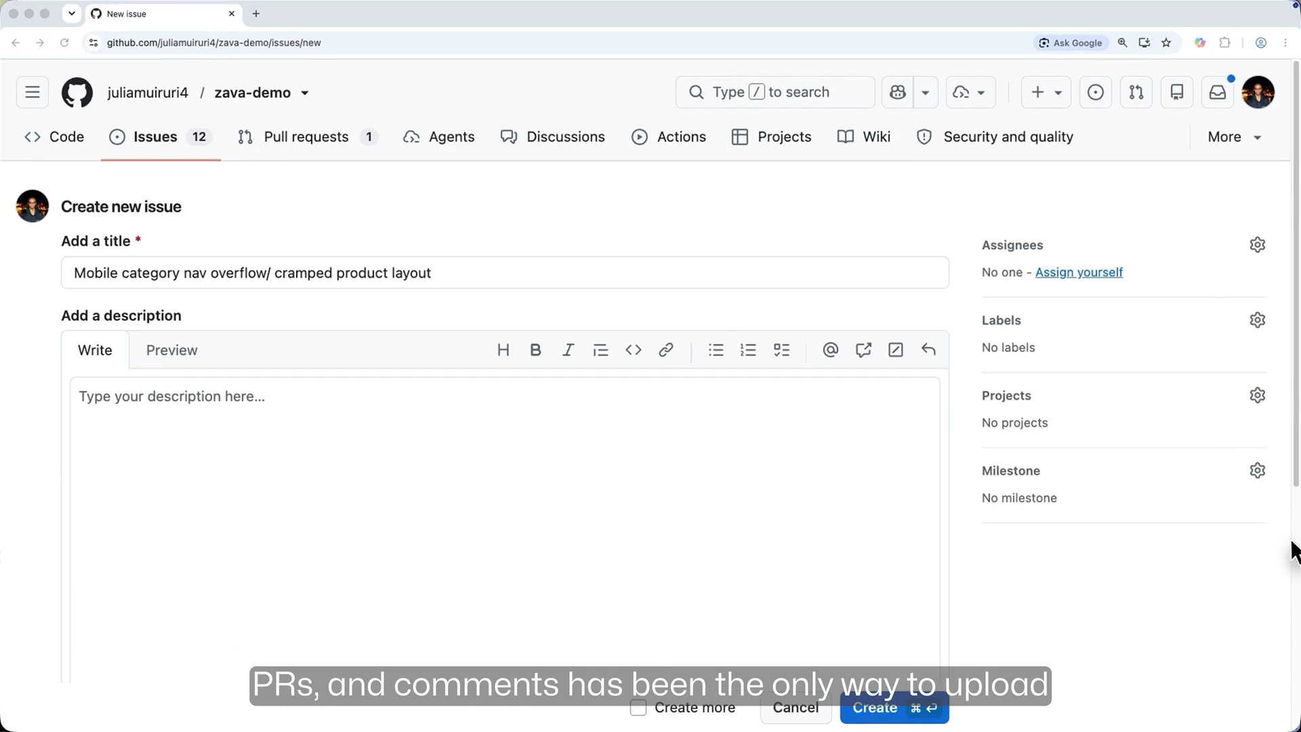This screenshot has width=1301, height=732.
Task: Apply italic formatting in description toolbar
Action: (568, 350)
